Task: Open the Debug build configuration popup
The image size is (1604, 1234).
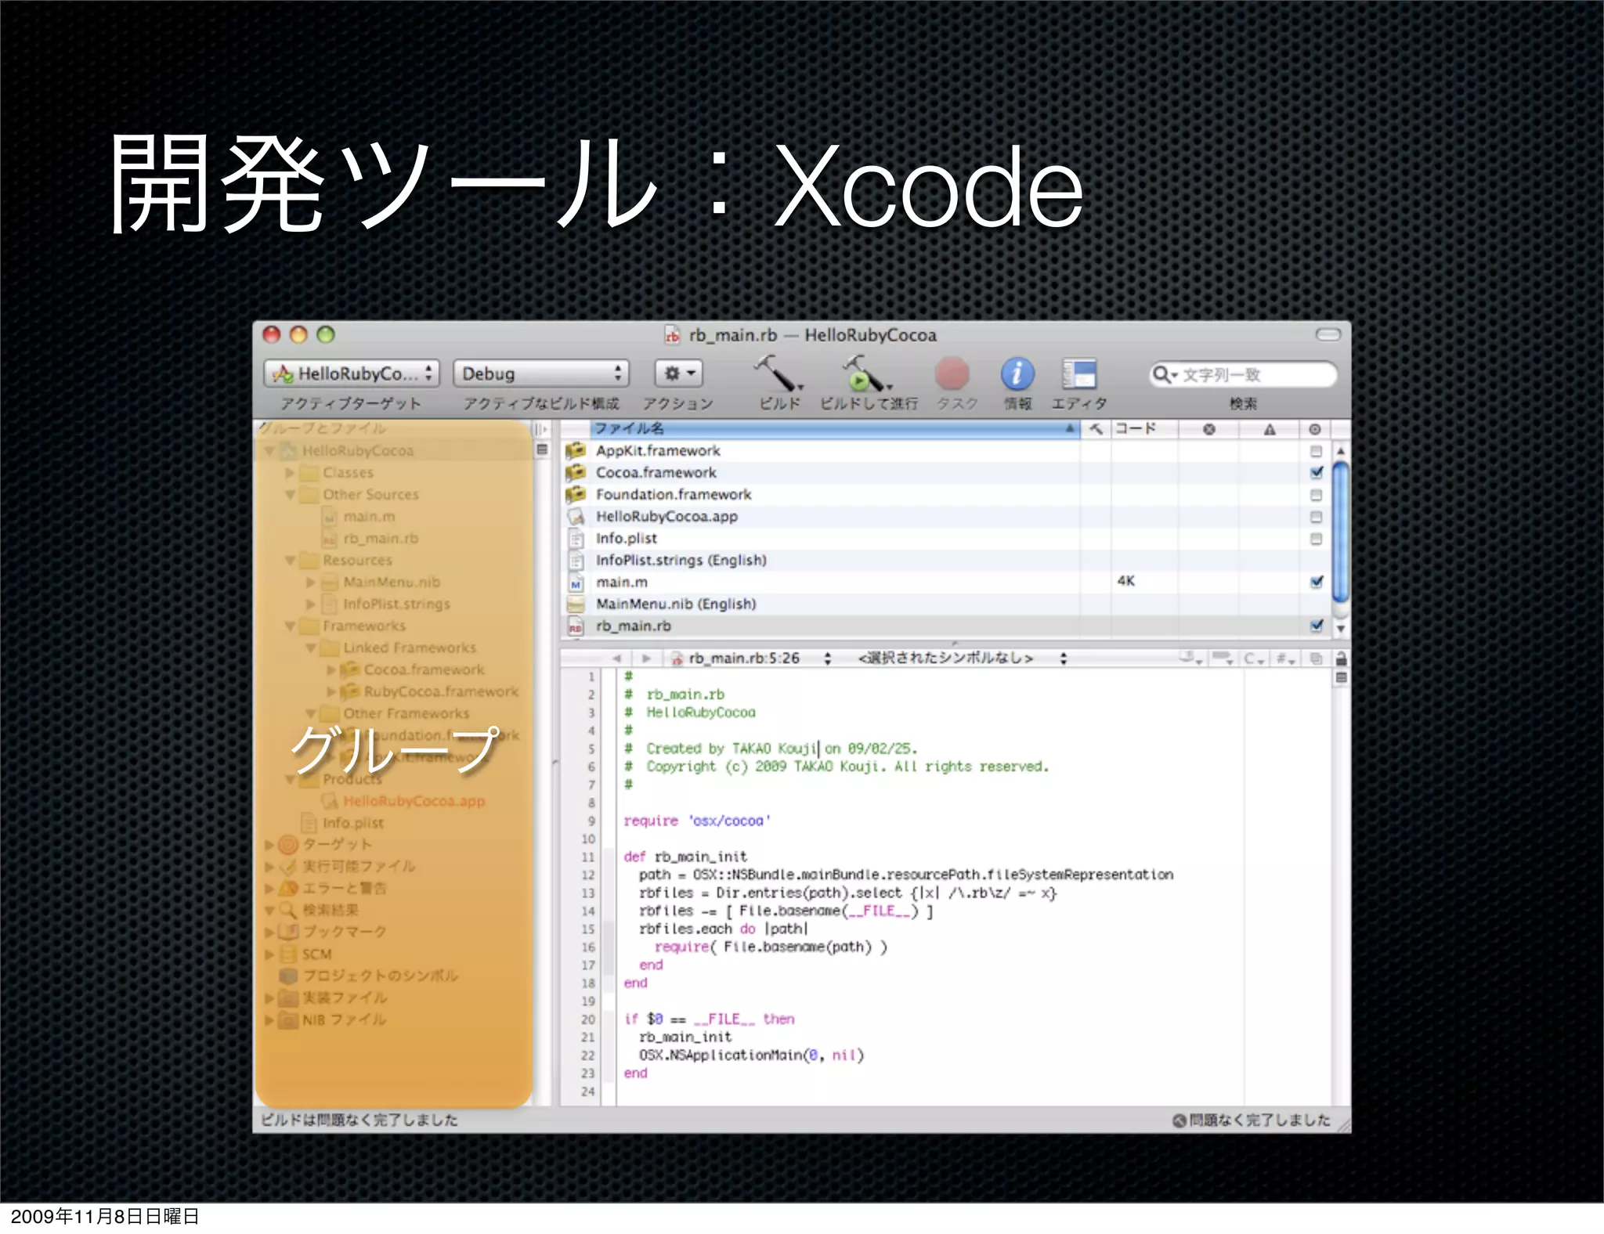Action: pos(541,373)
